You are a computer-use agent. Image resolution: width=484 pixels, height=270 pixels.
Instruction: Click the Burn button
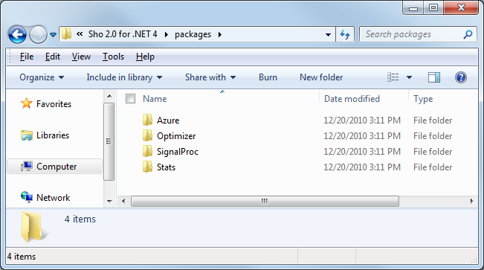[x=268, y=77]
